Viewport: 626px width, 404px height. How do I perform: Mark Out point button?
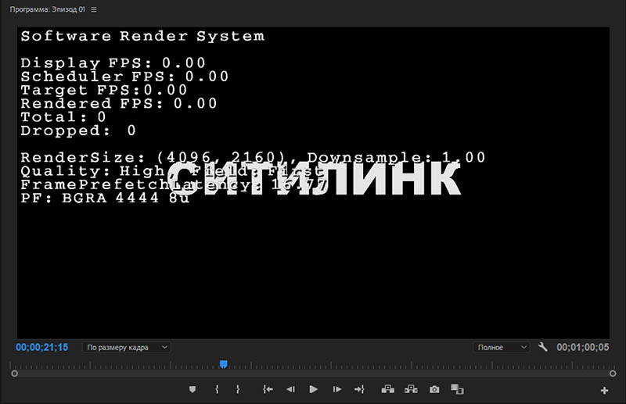tap(238, 389)
